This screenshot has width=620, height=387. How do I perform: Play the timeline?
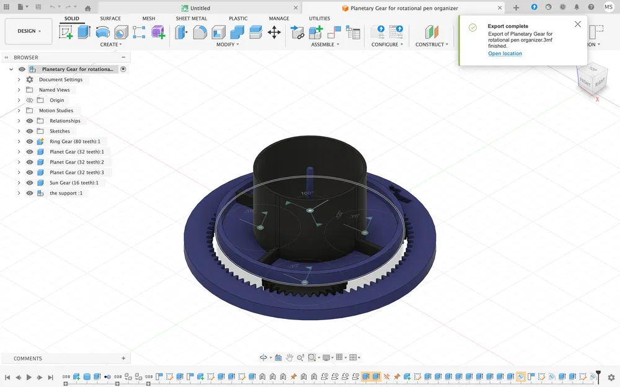pyautogui.click(x=29, y=377)
